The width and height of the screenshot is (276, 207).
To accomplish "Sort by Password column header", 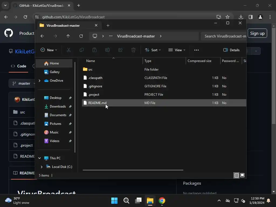I will [231, 61].
